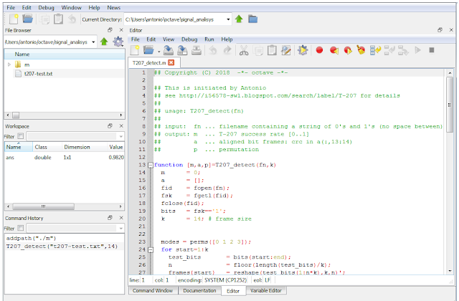Open Command History filter combo box
Screen dimensions: 459x301
75,228
